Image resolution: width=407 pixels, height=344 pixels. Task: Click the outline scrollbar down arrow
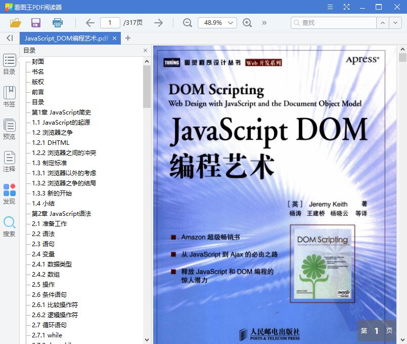pyautogui.click(x=147, y=339)
